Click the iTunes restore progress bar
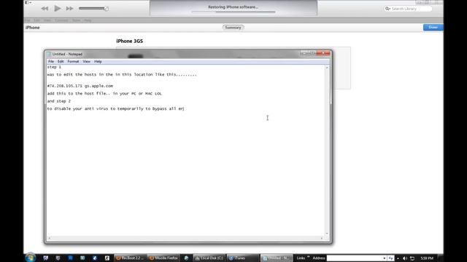 233,12
